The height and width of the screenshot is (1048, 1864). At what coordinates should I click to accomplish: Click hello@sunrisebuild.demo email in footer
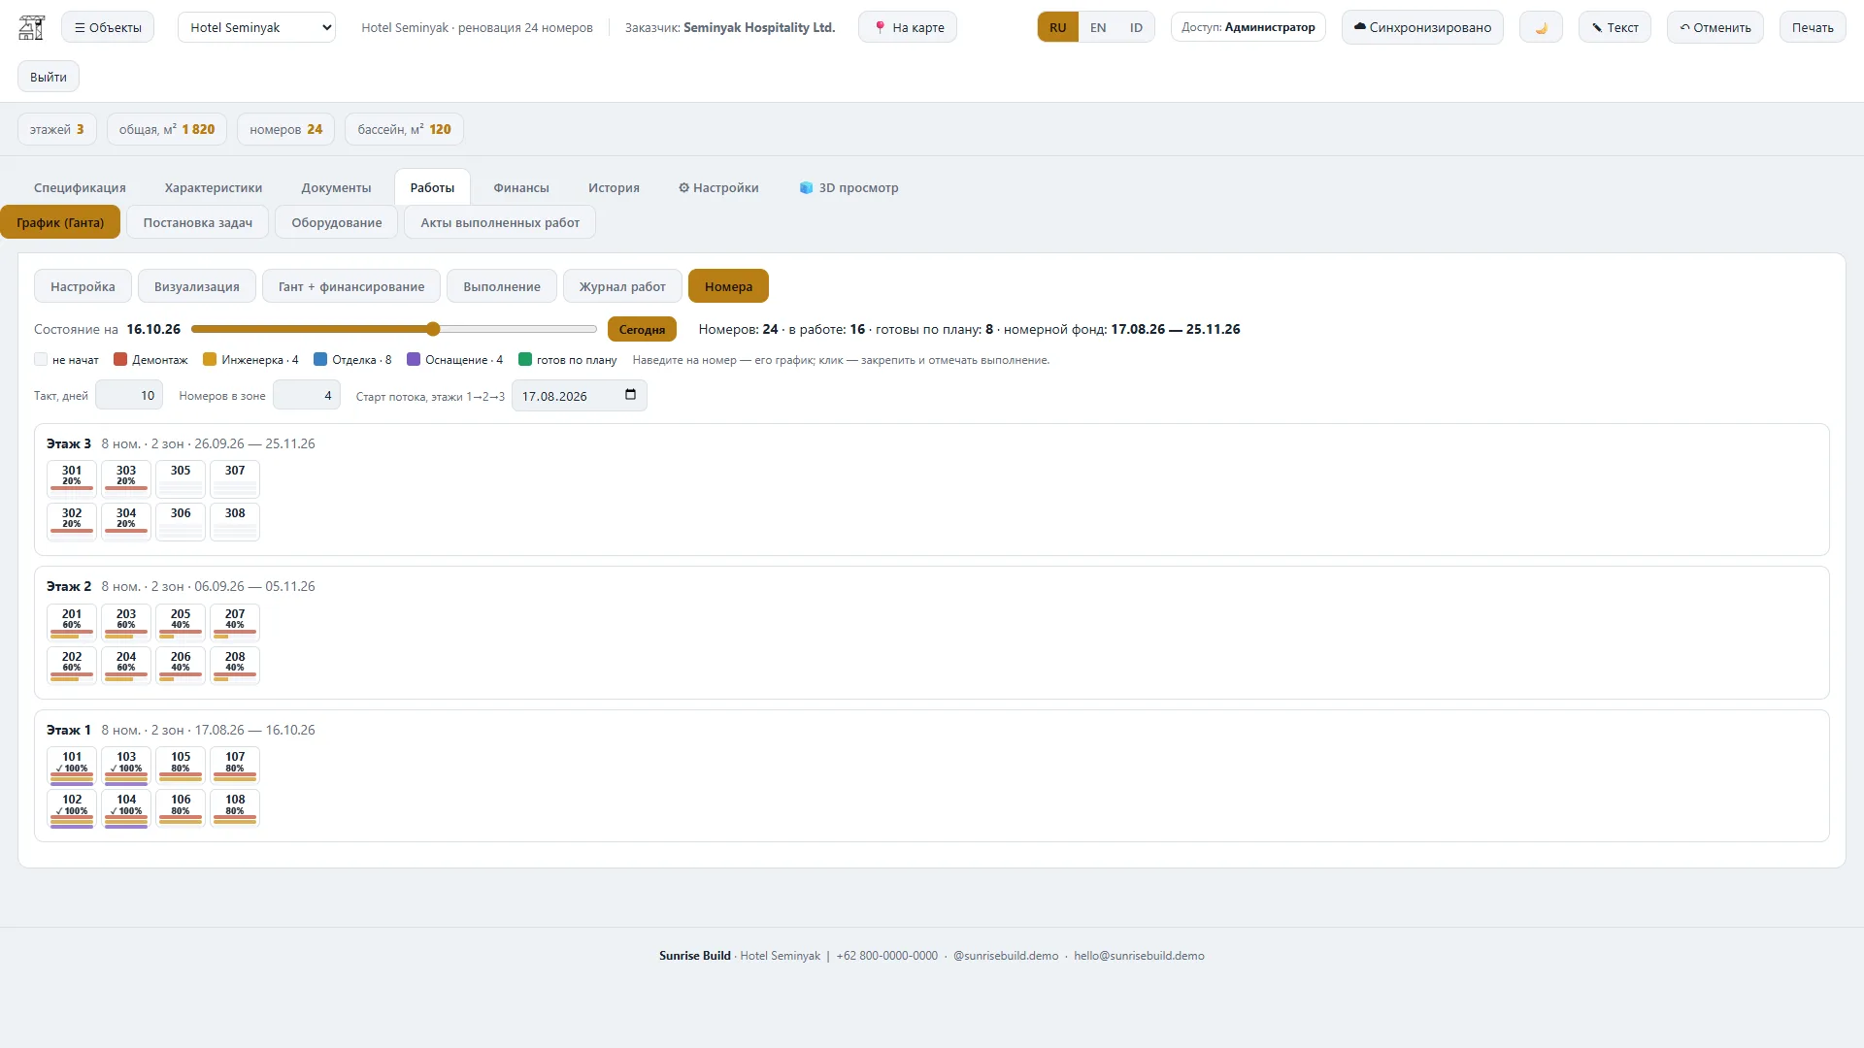pyautogui.click(x=1139, y=956)
